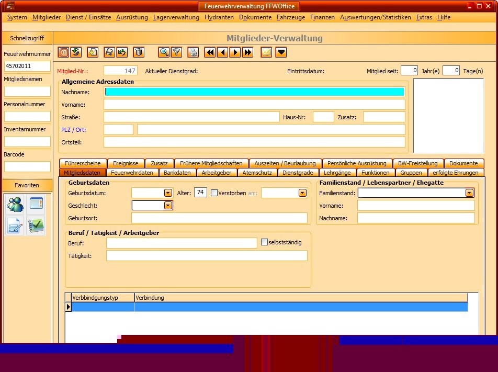Expand the Geburtsdatum date dropdown

168,193
